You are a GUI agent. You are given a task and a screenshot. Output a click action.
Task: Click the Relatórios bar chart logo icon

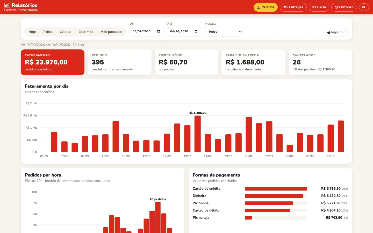tap(7, 5)
